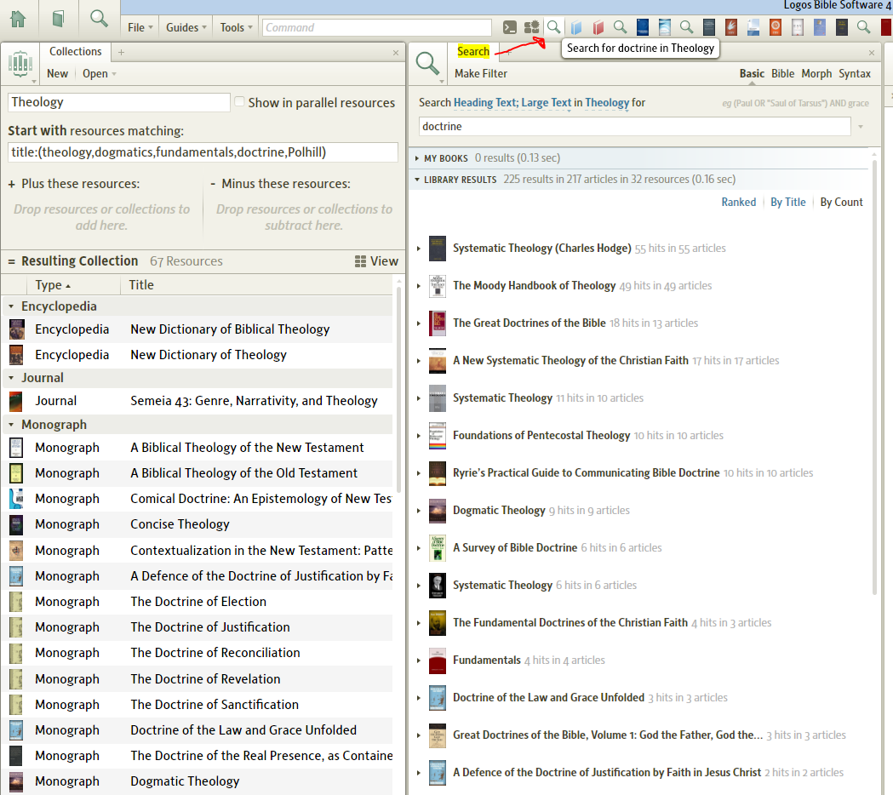Image resolution: width=893 pixels, height=795 pixels.
Task: Enable Show in parallel resources checkbox
Action: pos(240,102)
